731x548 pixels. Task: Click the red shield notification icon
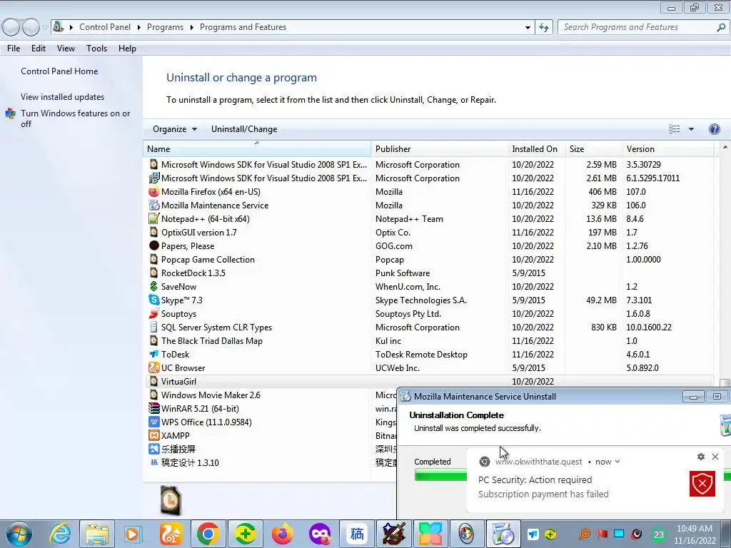[x=702, y=484]
